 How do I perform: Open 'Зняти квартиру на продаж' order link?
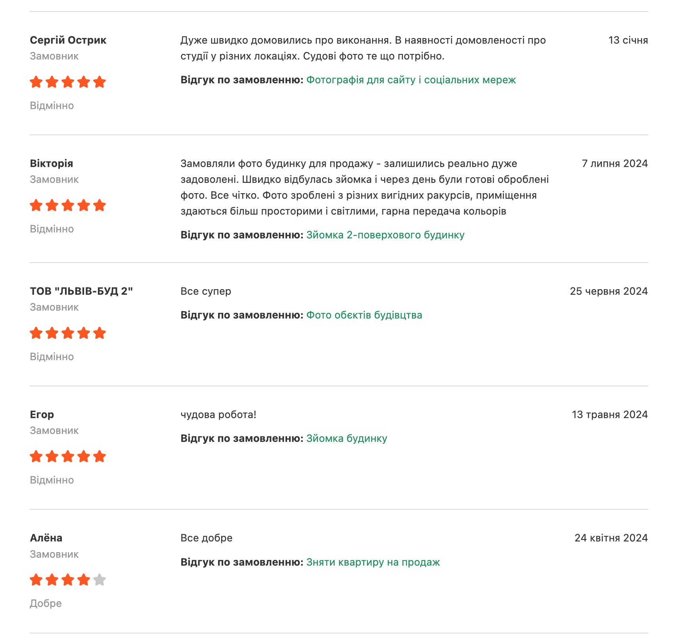pos(373,562)
